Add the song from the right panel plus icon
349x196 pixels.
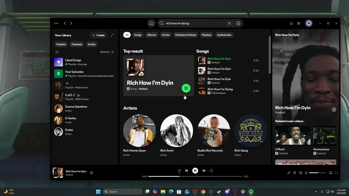[x=334, y=110]
